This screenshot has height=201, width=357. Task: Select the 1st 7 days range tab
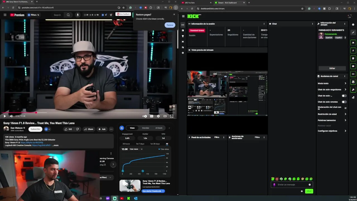pyautogui.click(x=140, y=144)
